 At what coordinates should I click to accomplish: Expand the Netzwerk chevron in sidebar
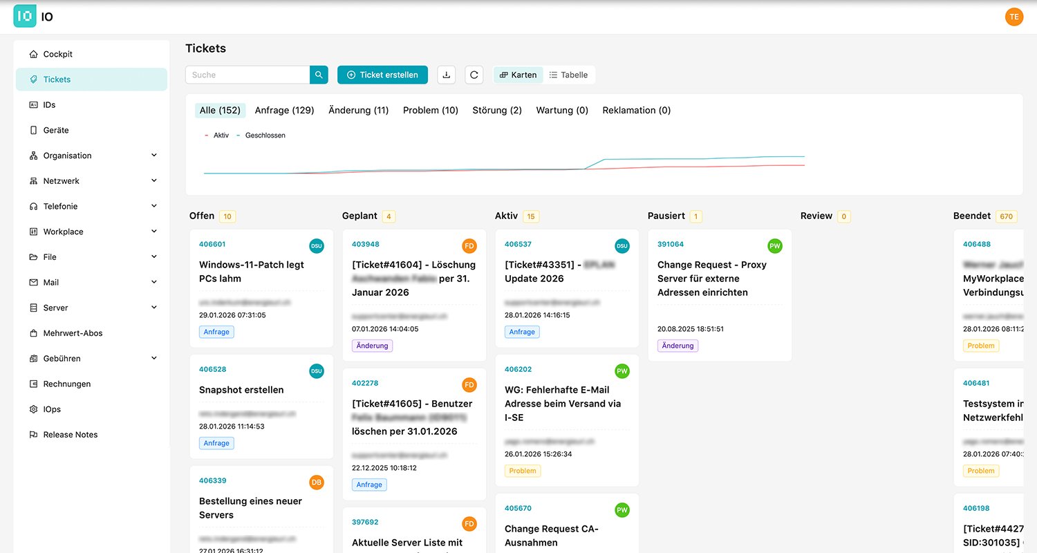pos(153,181)
